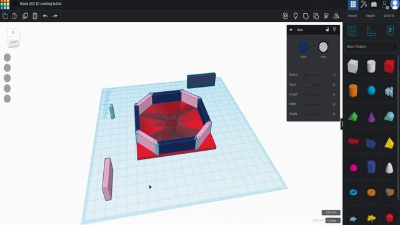The height and width of the screenshot is (225, 400).
Task: Pick the blue Torus shape
Action: (353, 192)
